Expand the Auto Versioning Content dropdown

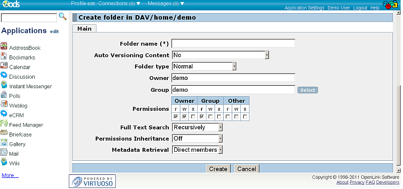point(220,55)
